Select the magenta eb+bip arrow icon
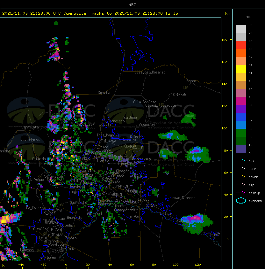The height and width of the screenshot is (269, 265). [x=241, y=193]
